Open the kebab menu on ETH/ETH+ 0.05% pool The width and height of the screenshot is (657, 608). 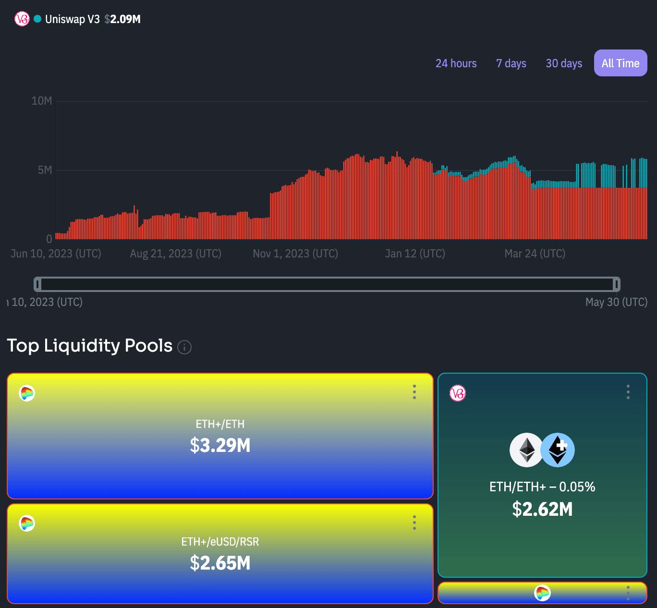pos(628,392)
